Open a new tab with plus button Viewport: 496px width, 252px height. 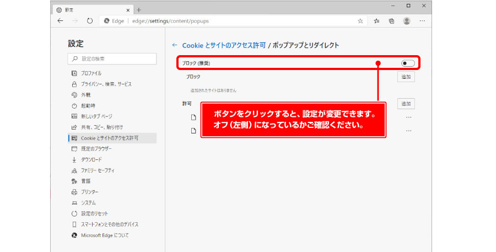139,10
